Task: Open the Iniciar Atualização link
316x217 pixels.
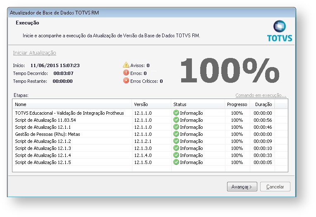Action: pos(34,53)
